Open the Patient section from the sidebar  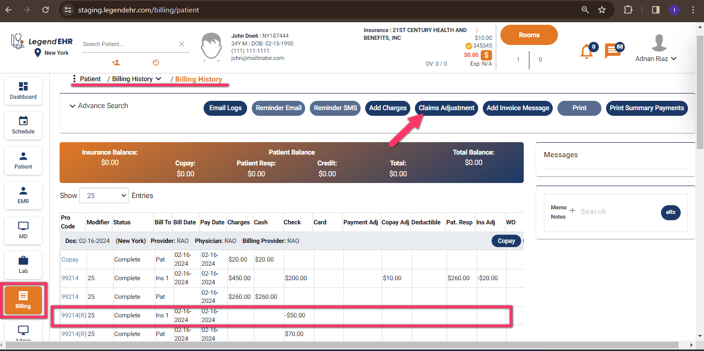click(23, 160)
